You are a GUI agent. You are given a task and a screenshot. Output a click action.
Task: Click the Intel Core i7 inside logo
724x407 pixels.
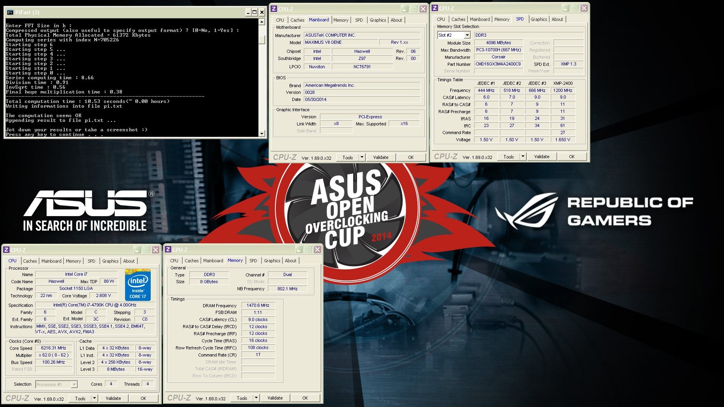pyautogui.click(x=138, y=285)
